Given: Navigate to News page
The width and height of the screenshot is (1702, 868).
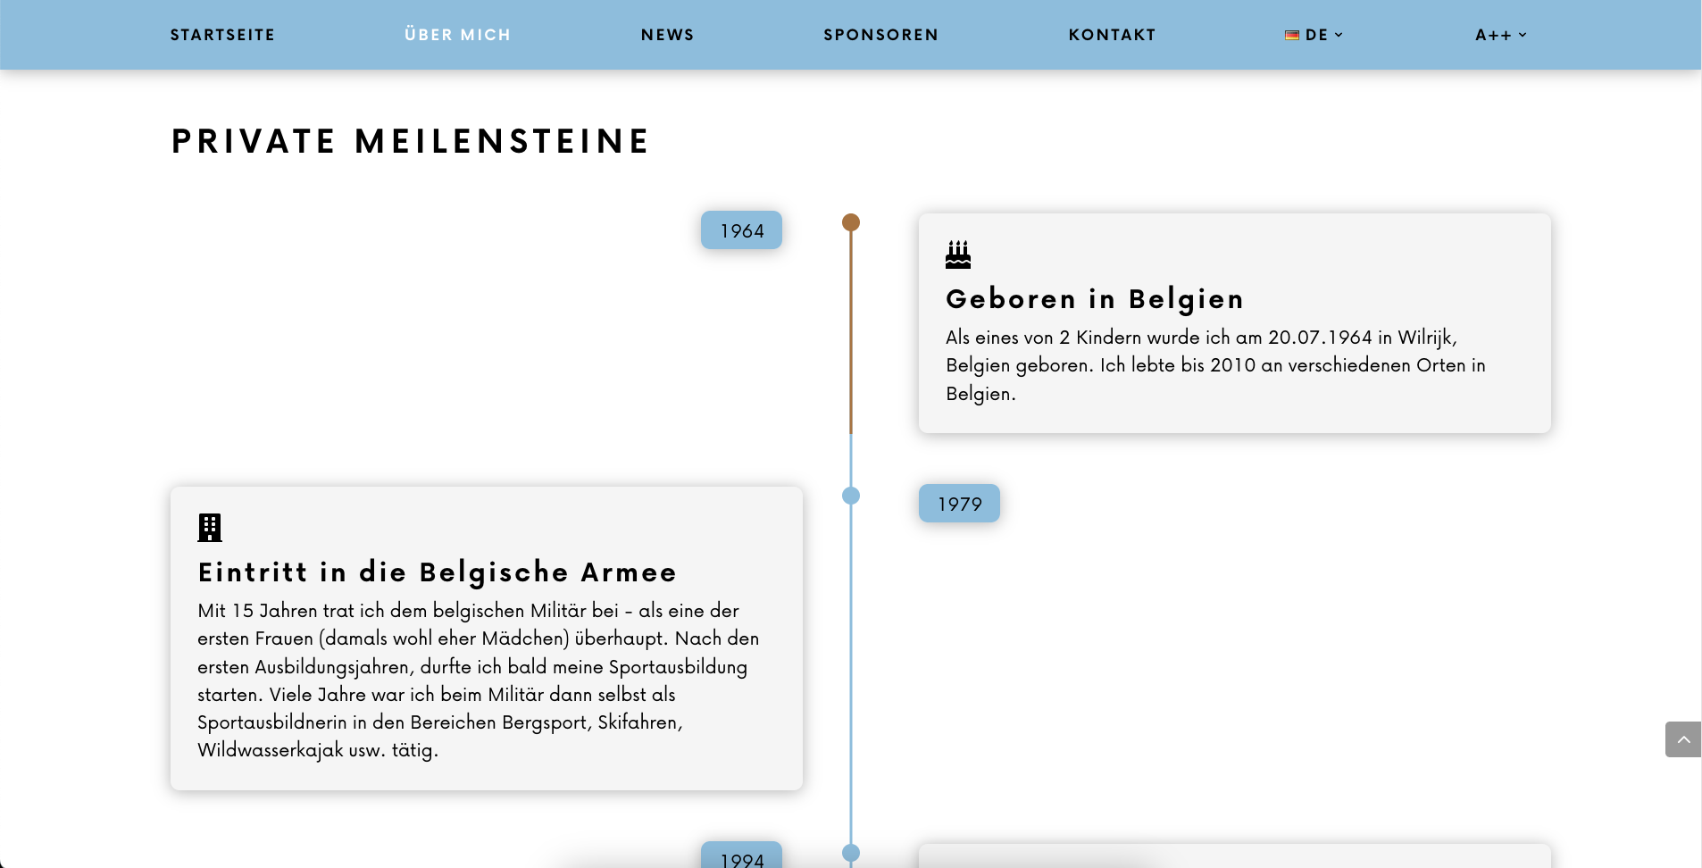Looking at the screenshot, I should pos(667,36).
